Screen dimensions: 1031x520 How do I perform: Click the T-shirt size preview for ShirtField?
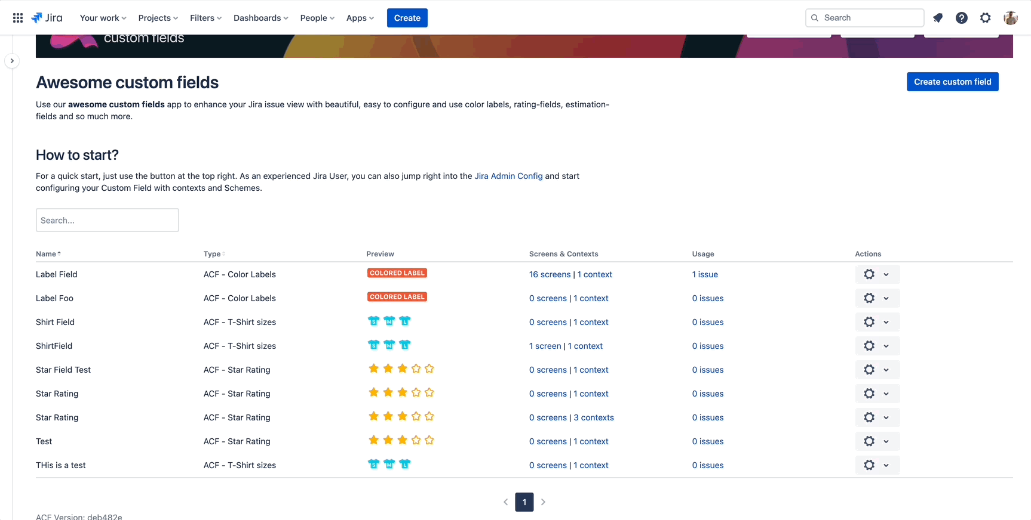pos(389,345)
